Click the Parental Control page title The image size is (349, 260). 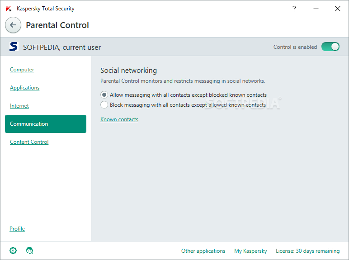coord(57,25)
